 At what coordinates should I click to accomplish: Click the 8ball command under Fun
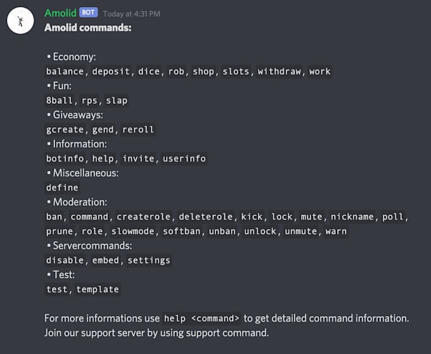tap(60, 101)
